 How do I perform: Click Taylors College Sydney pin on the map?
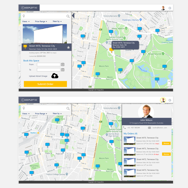[x=67, y=174]
